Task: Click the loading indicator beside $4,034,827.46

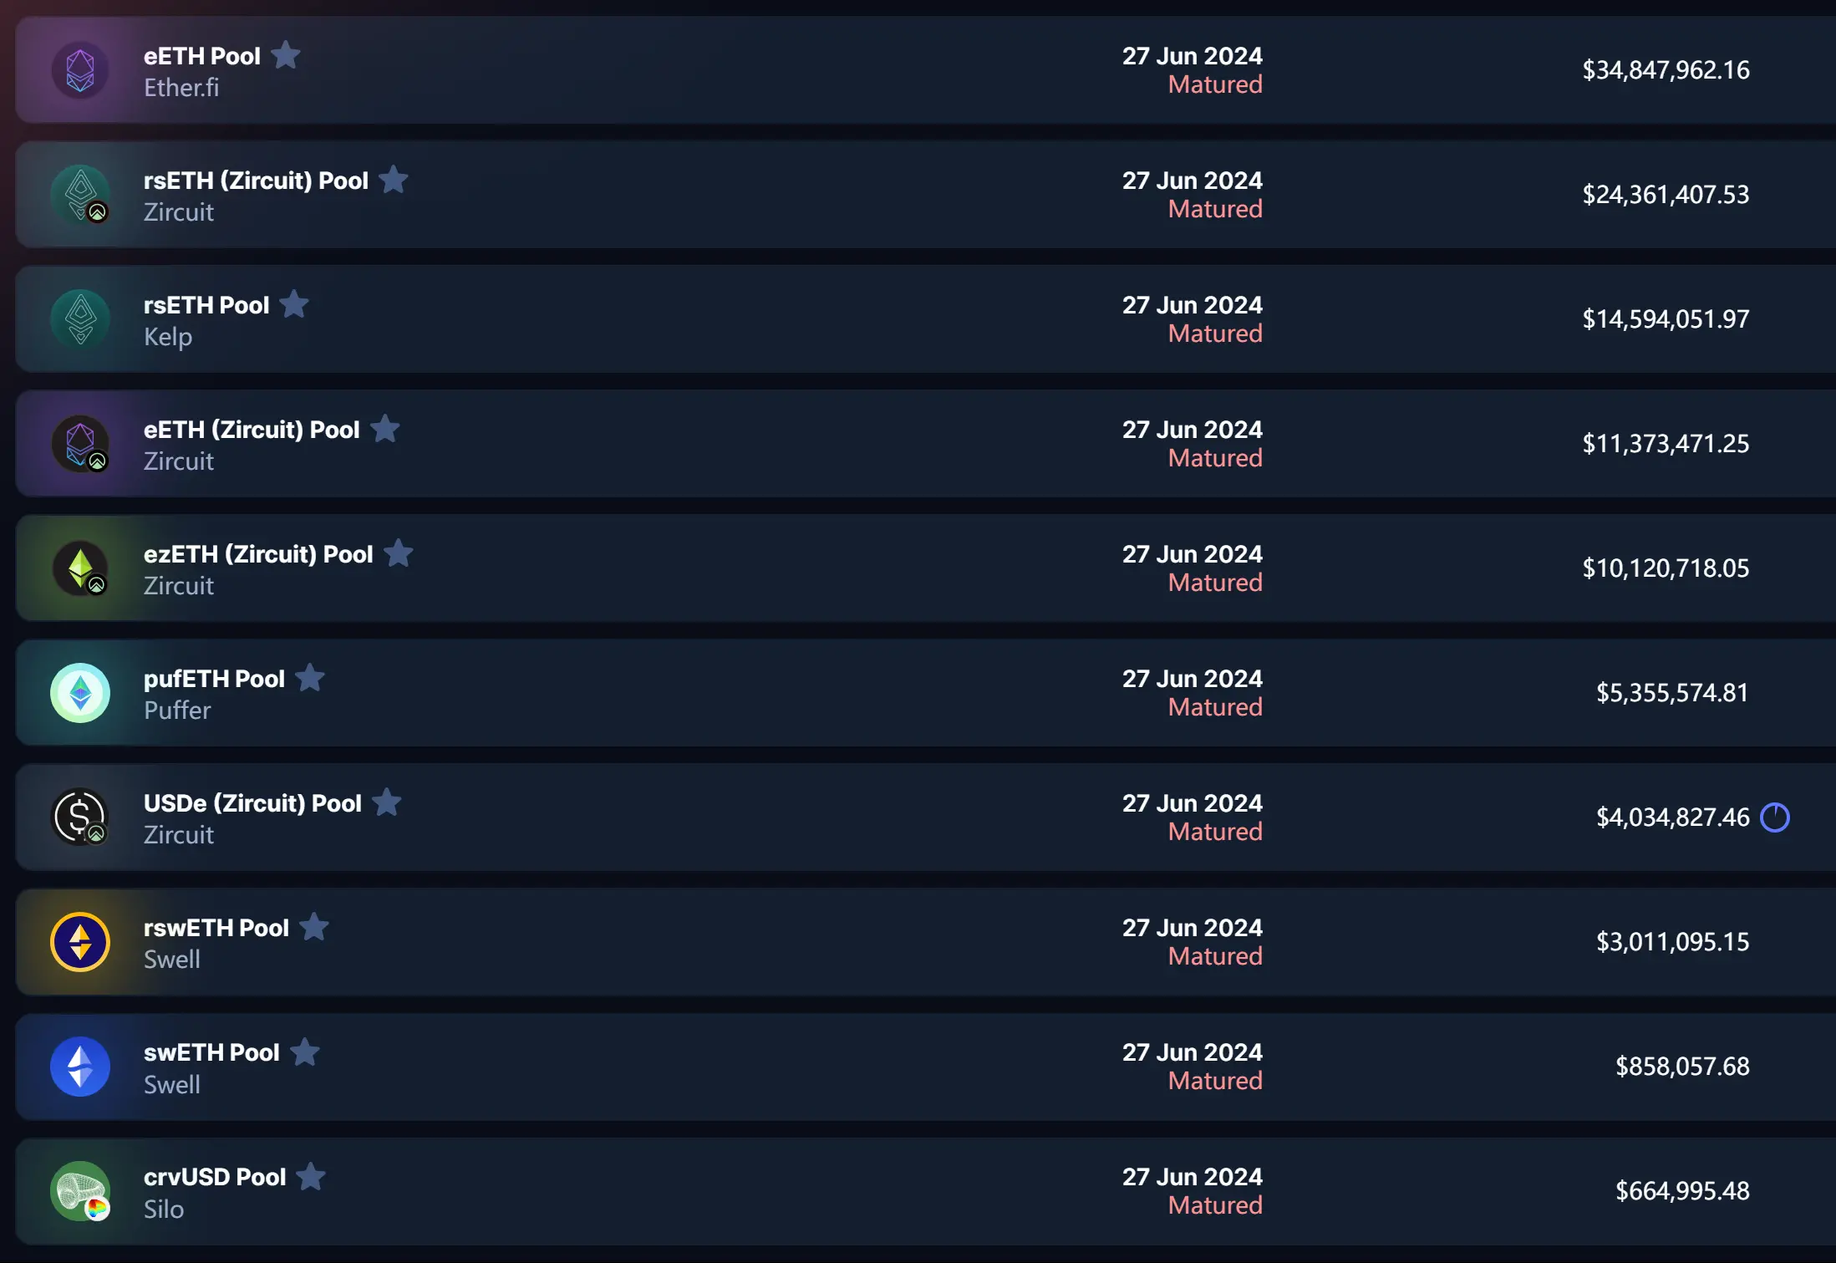Action: [1775, 817]
